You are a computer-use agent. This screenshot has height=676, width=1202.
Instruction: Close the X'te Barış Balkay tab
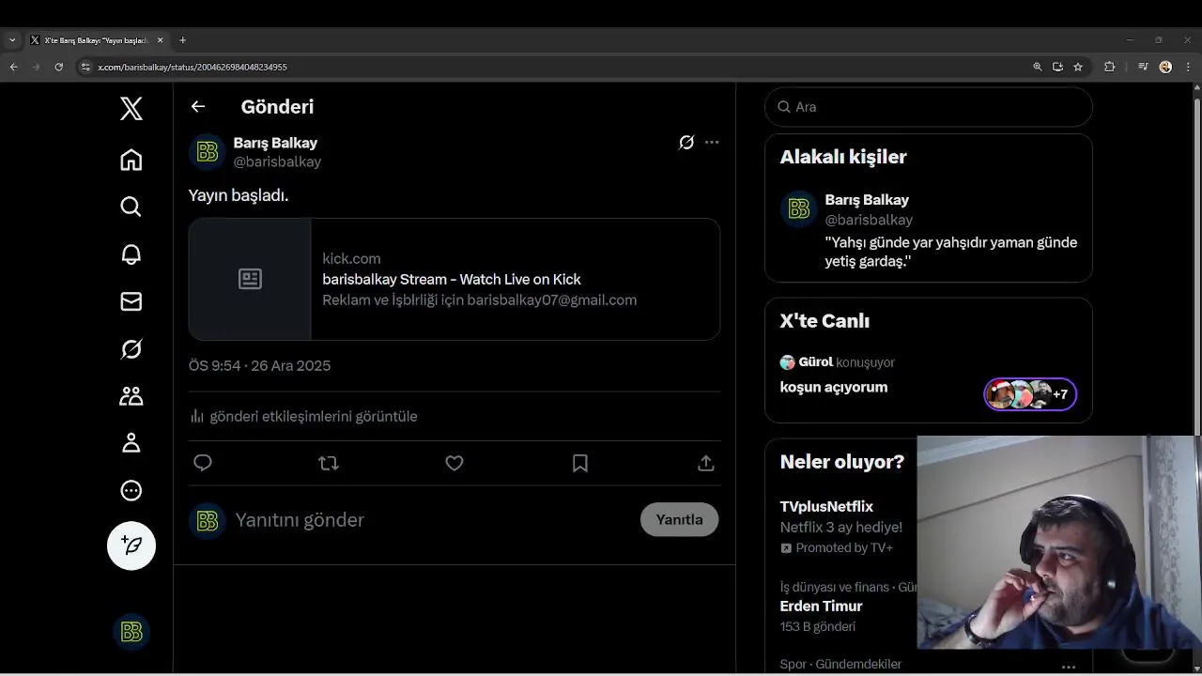[160, 40]
